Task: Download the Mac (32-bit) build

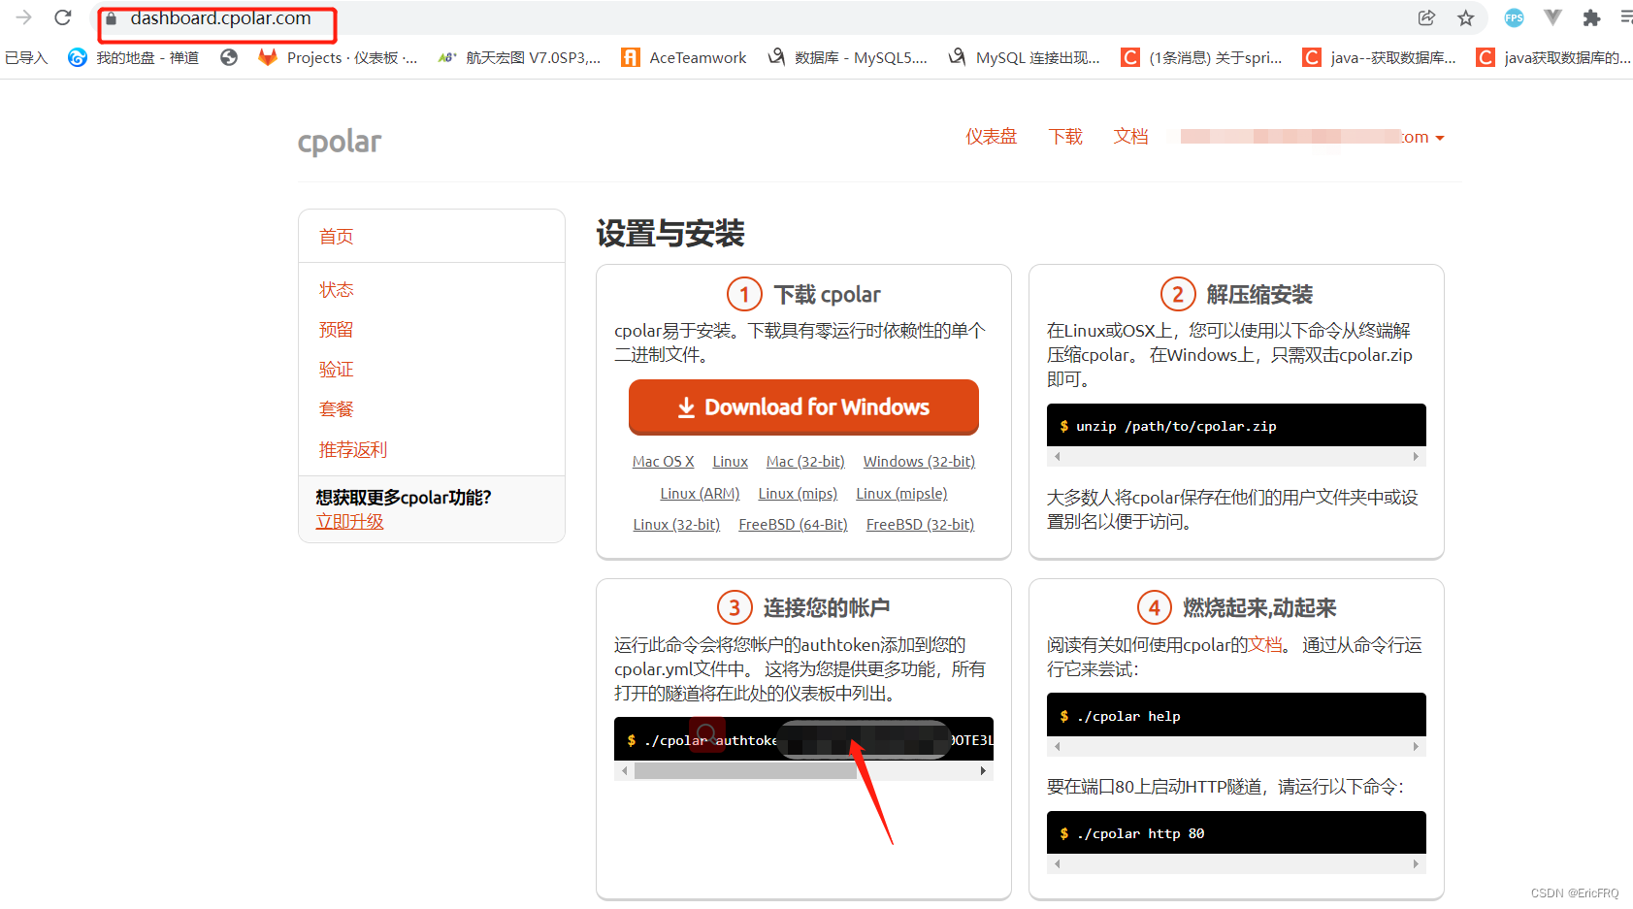Action: [x=805, y=462]
